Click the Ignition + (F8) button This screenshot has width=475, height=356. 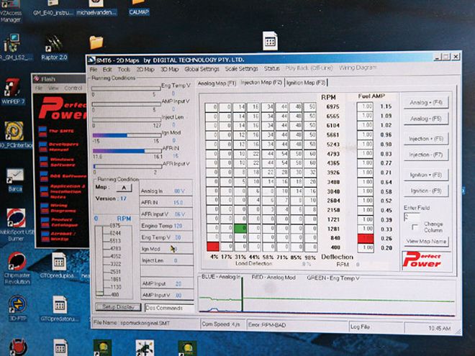coord(426,175)
